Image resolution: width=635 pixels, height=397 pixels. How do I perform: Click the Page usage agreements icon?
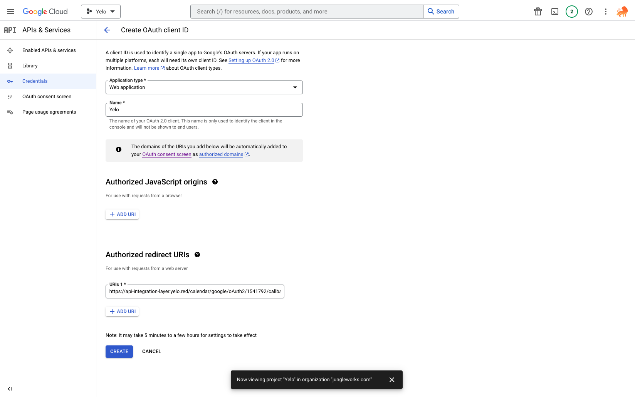pyautogui.click(x=10, y=112)
